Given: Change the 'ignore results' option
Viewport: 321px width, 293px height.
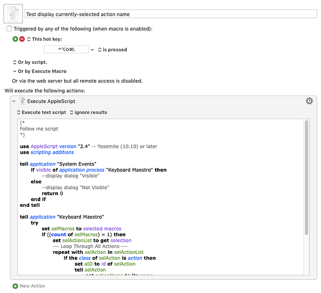Looking at the screenshot, I should 88,112.
